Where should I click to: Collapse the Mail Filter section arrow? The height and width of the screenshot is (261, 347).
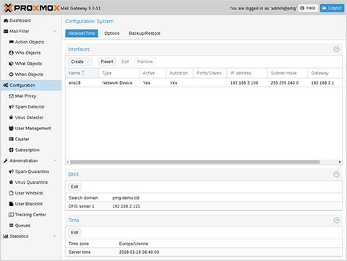pos(55,31)
